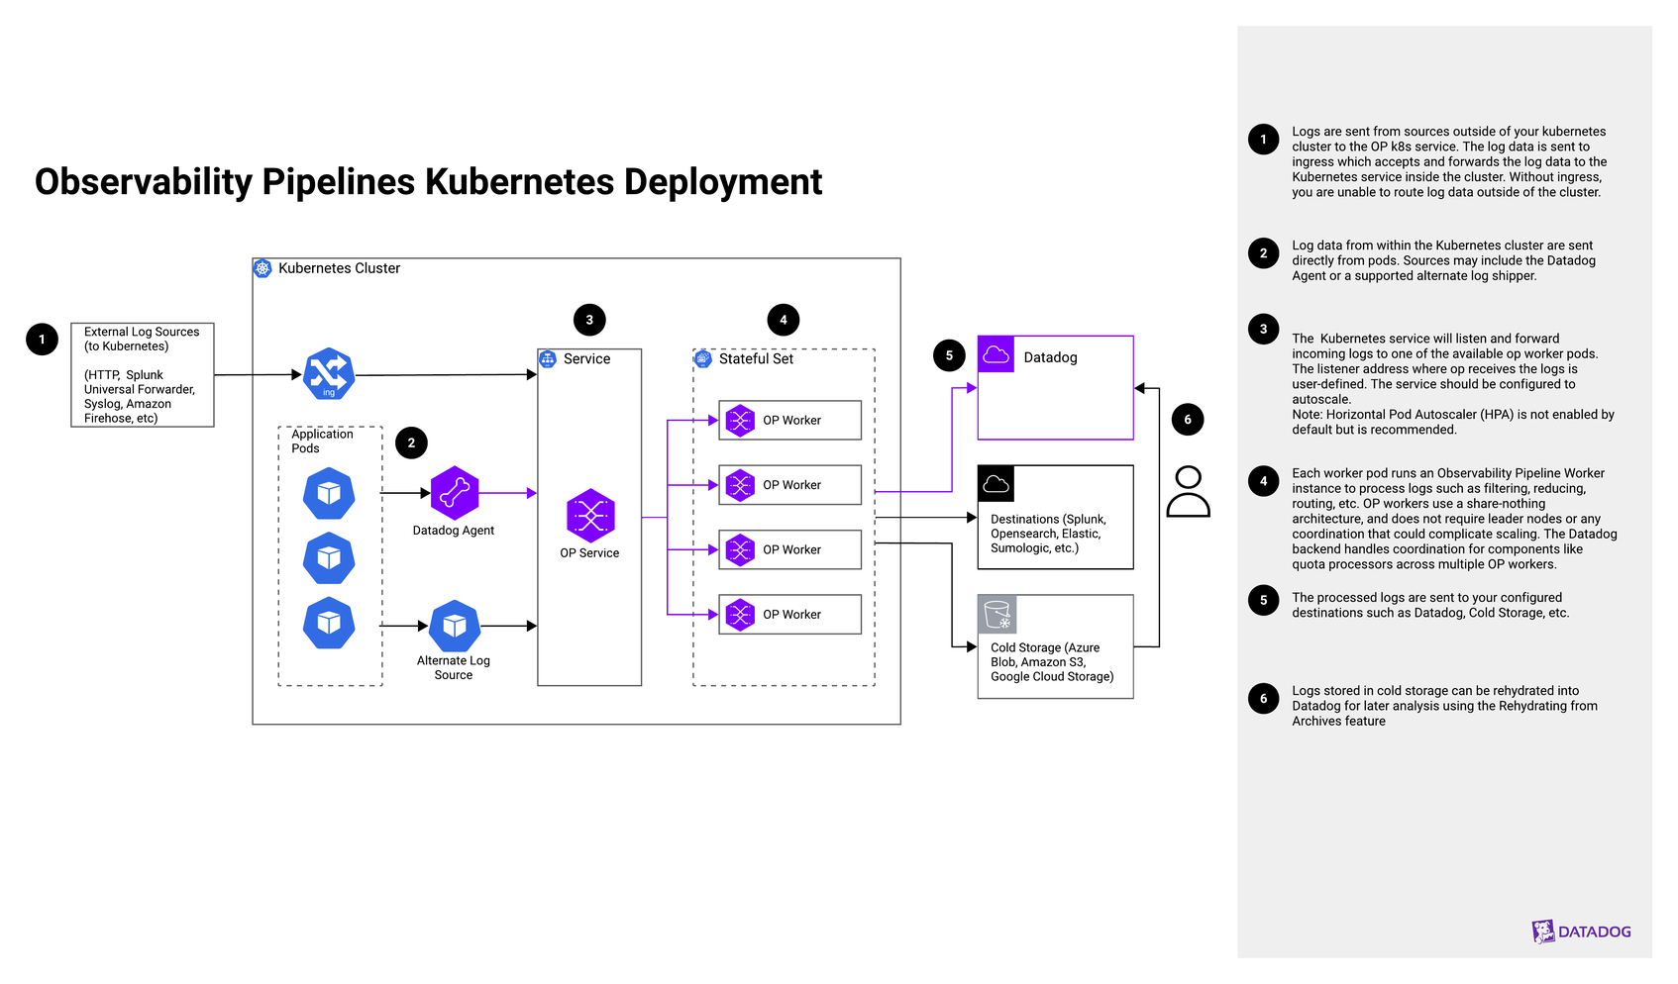Click the Alternate Log Source caption
The height and width of the screenshot is (984, 1678).
point(454,667)
